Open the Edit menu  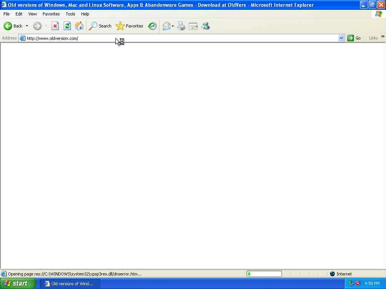(19, 14)
